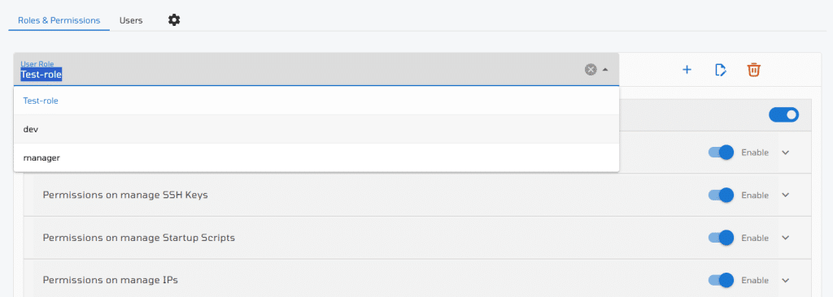Click the plus icon to add role
This screenshot has width=833, height=297.
pos(687,70)
